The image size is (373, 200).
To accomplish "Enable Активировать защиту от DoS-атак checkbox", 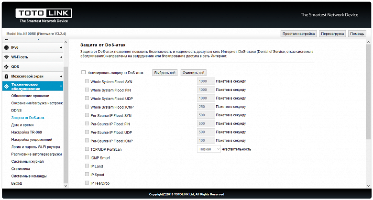I will point(84,72).
